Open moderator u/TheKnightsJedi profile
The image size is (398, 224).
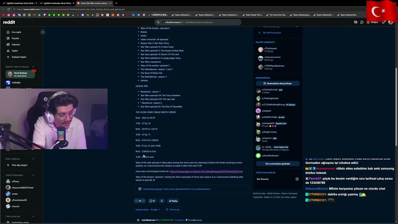(270, 98)
